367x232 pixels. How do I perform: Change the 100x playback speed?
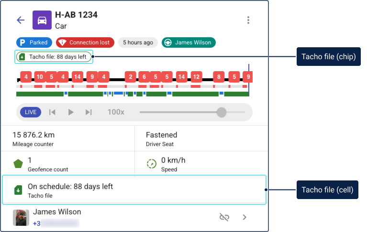[116, 112]
